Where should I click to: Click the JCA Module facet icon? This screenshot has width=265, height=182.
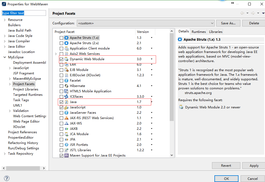pos(66,134)
